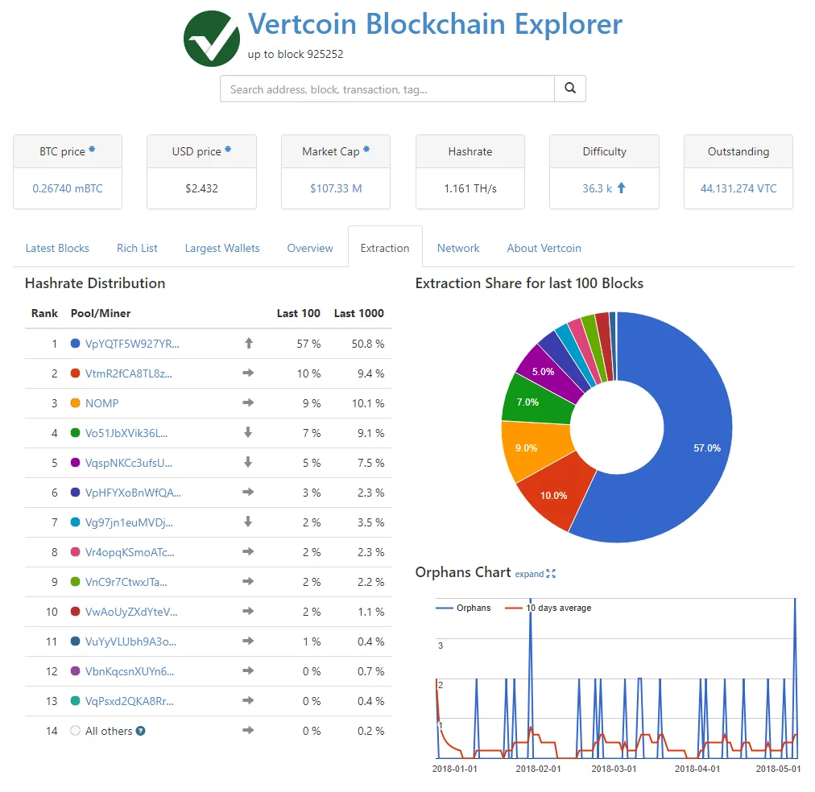
Task: Click the Difficulty up arrow icon
Action: click(621, 188)
